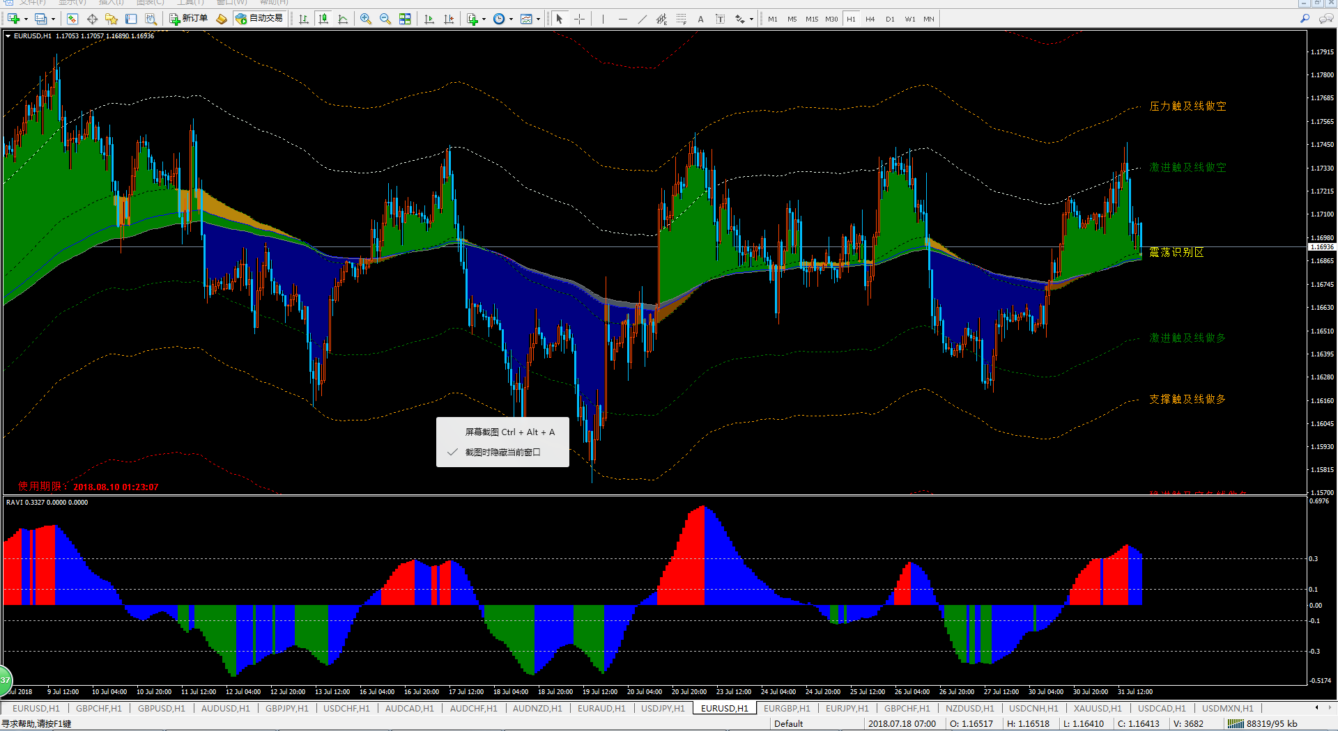Viewport: 1338px width, 731px height.
Task: Toggle the 自动交易 AutoTrading button
Action: (260, 19)
